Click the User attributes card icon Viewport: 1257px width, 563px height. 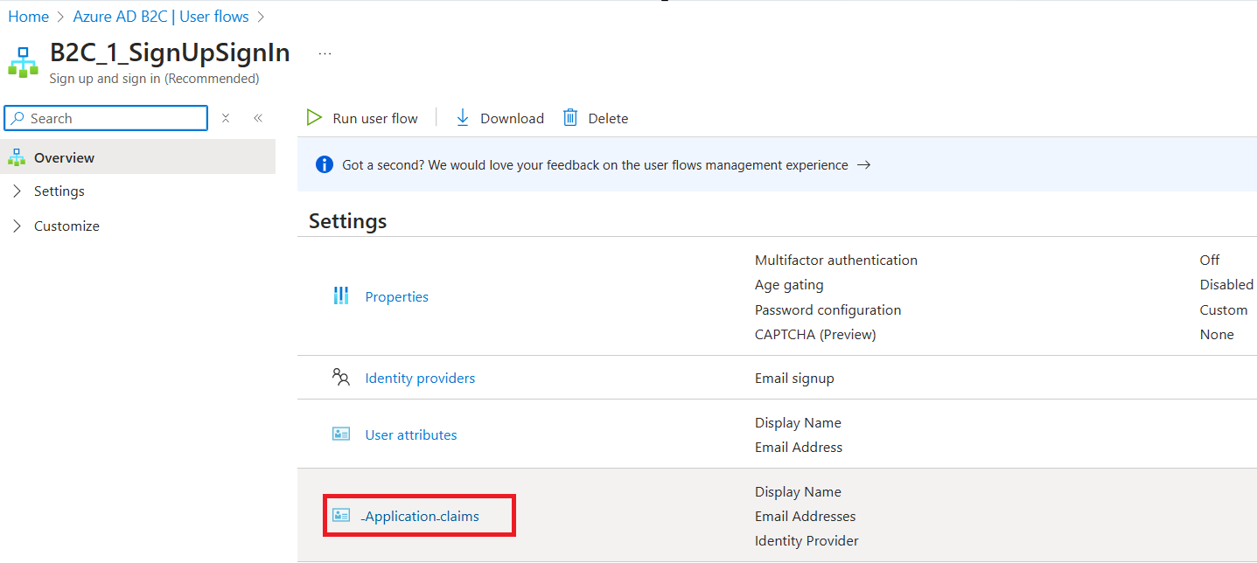(341, 434)
